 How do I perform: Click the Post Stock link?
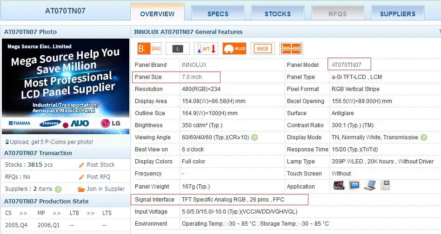(x=100, y=165)
